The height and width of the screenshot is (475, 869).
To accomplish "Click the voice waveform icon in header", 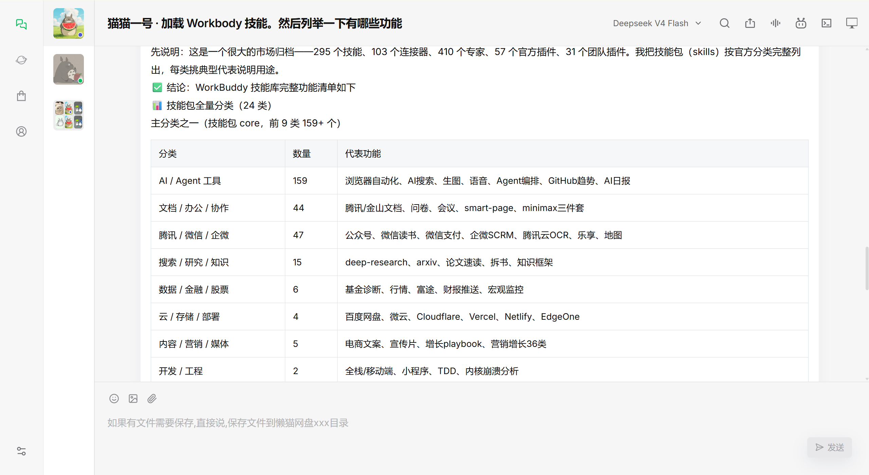I will pos(775,23).
